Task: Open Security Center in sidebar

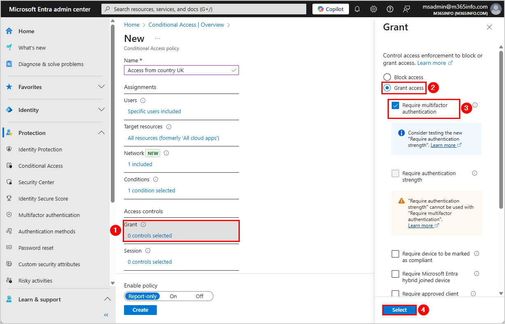Action: [36, 182]
